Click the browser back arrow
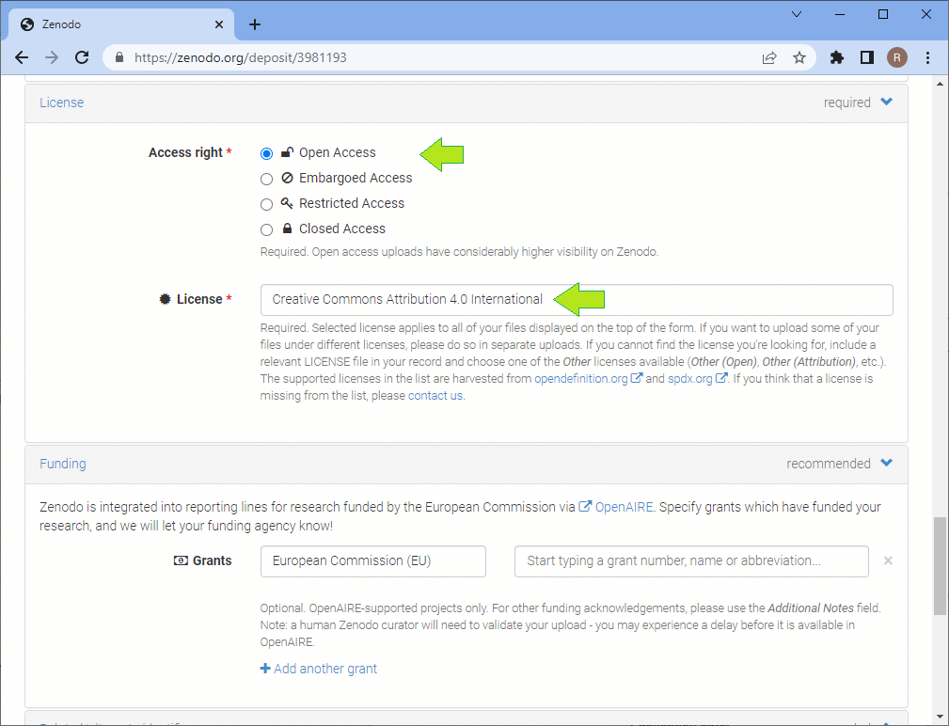The height and width of the screenshot is (726, 949). coord(22,57)
